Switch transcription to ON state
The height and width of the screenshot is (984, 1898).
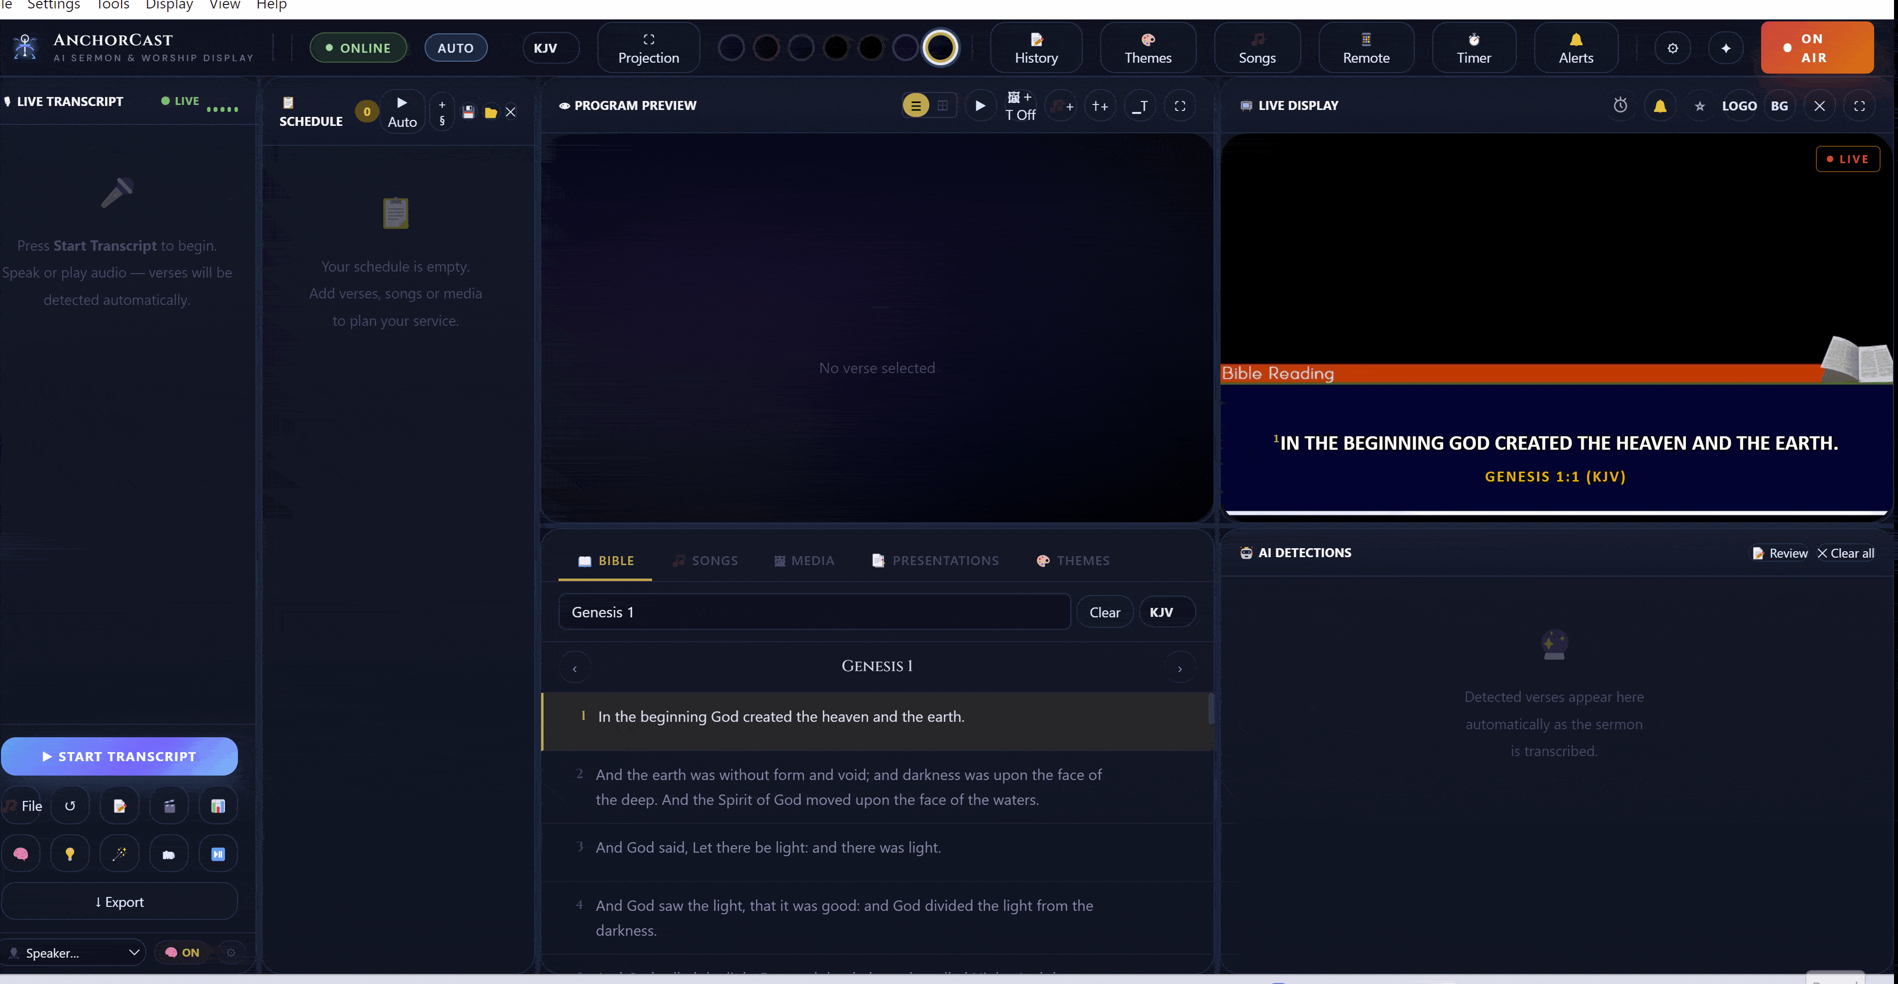tap(182, 952)
